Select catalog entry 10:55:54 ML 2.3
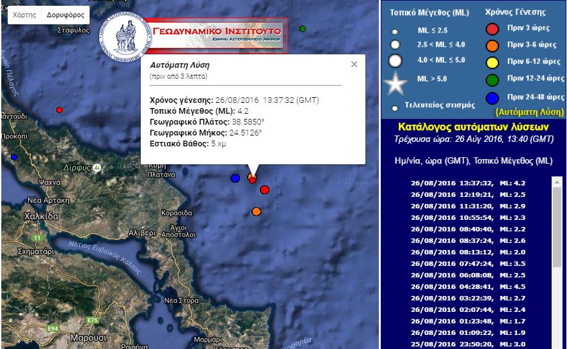Image resolution: width=567 pixels, height=349 pixels. tap(468, 218)
